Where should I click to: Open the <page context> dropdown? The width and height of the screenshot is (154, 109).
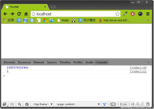click(78, 104)
